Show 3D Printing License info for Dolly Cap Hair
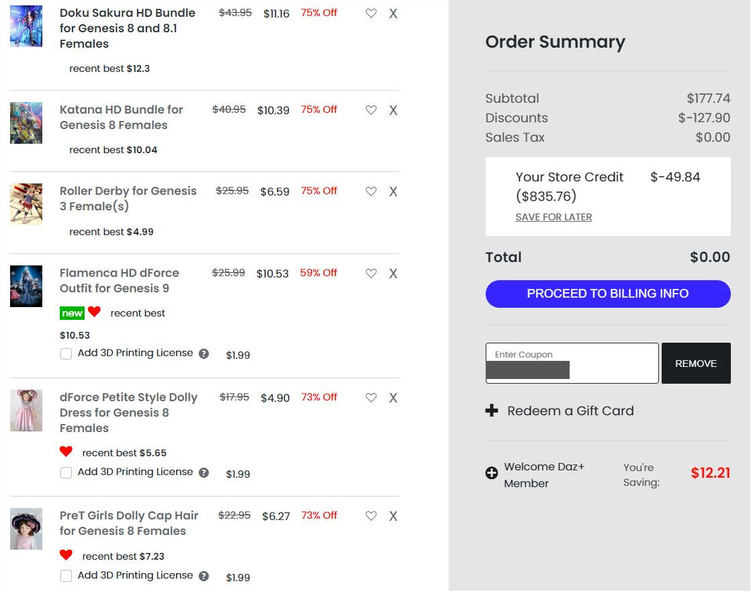751x592 pixels. pos(204,576)
